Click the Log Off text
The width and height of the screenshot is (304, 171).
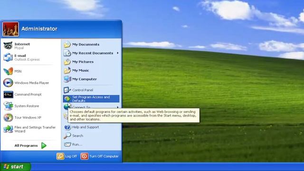coord(71,156)
